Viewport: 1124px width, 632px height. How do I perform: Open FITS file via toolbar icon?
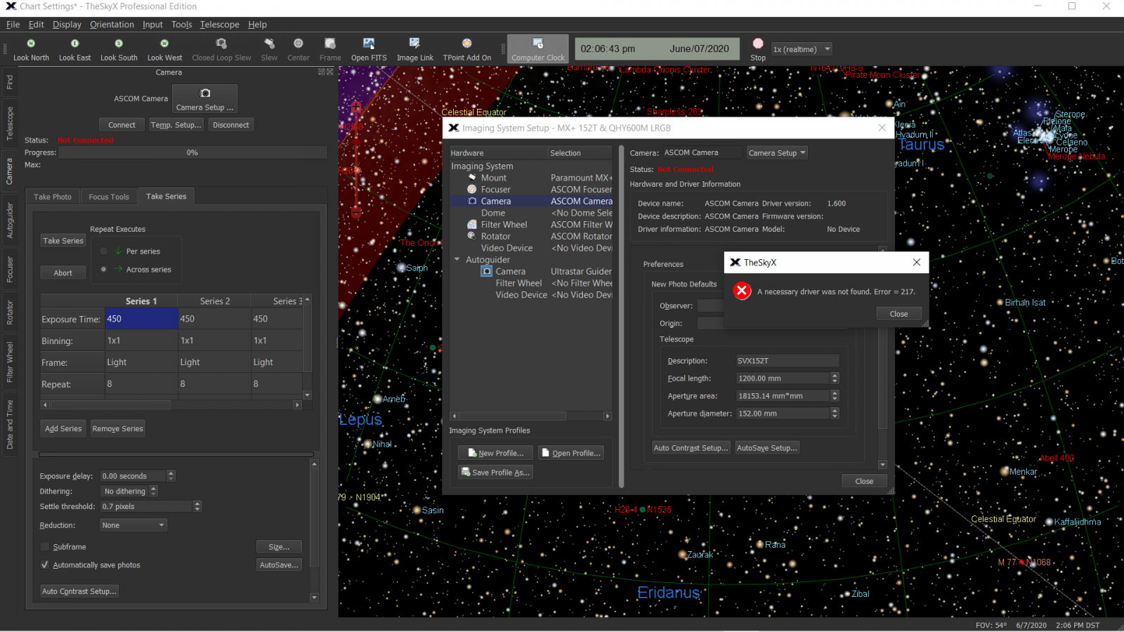coord(369,44)
